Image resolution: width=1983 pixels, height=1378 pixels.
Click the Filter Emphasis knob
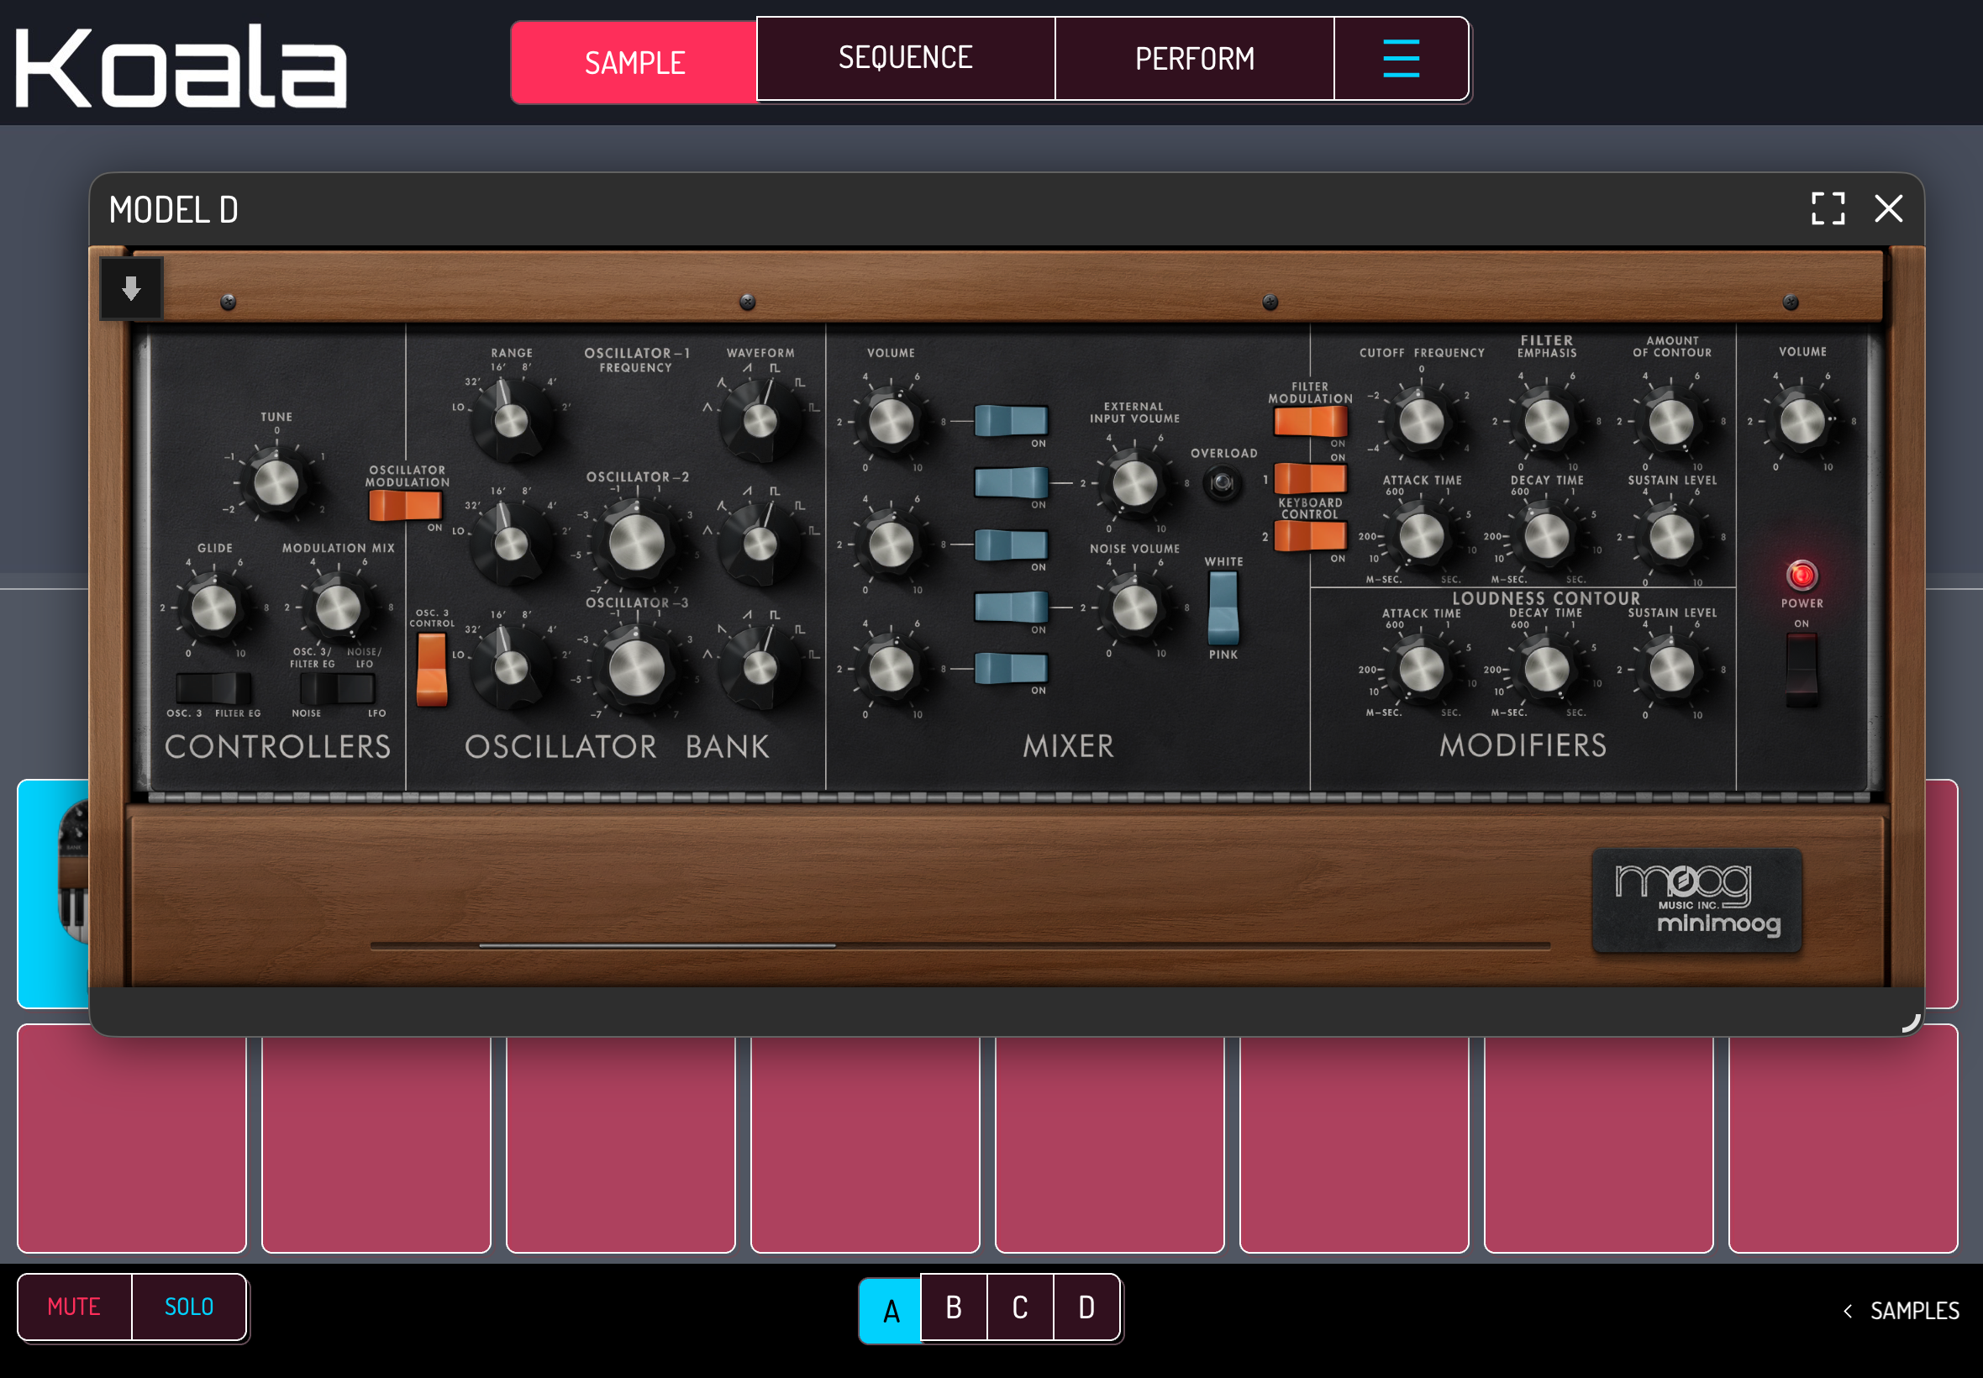1546,421
